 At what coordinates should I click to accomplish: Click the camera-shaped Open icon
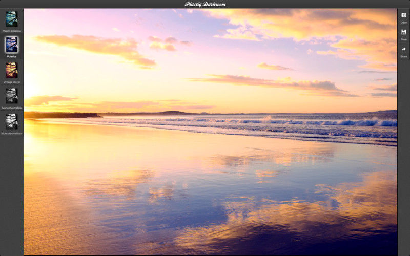pyautogui.click(x=403, y=15)
